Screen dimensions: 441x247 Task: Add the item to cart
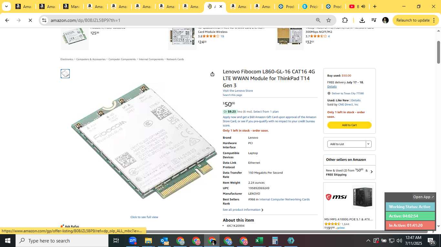click(x=349, y=125)
